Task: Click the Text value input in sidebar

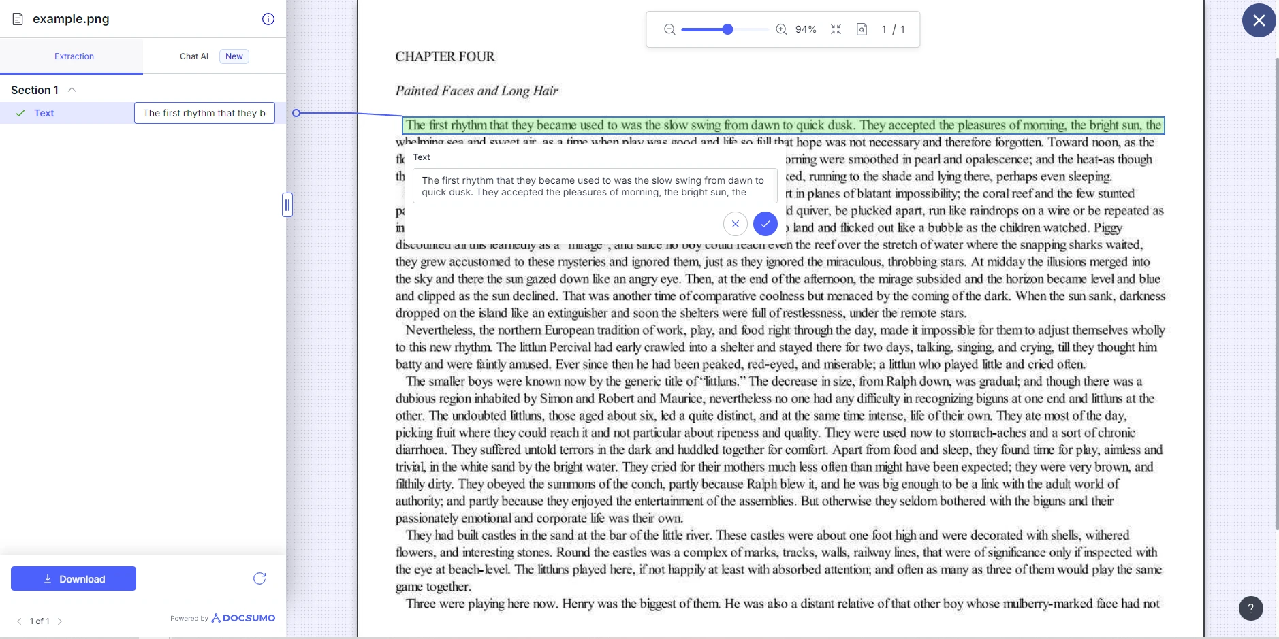Action: (x=204, y=113)
